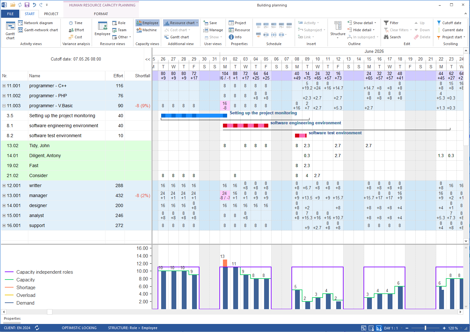Collapse row 11.003 programmer - V.Basic
470x332 pixels.
pos(4,106)
